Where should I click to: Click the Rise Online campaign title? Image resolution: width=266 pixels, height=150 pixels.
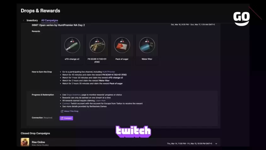[38, 142]
